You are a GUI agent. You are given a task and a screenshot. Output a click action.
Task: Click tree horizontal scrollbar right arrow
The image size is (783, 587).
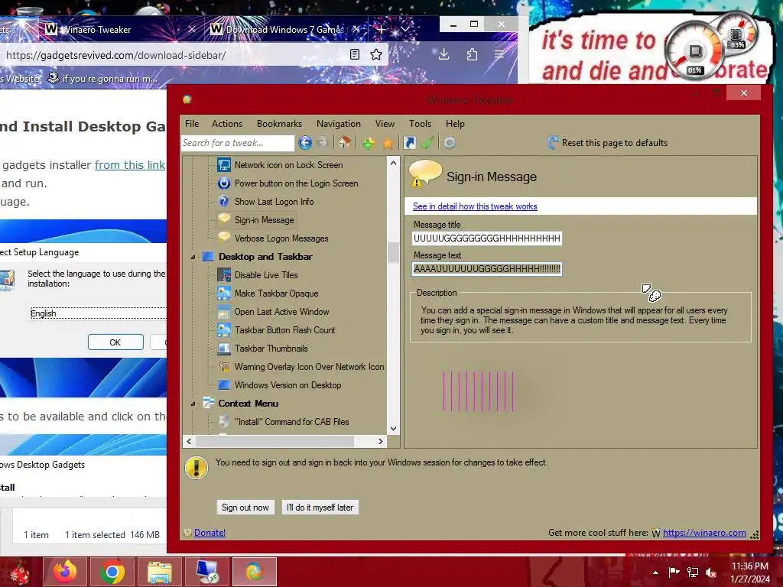pos(381,441)
